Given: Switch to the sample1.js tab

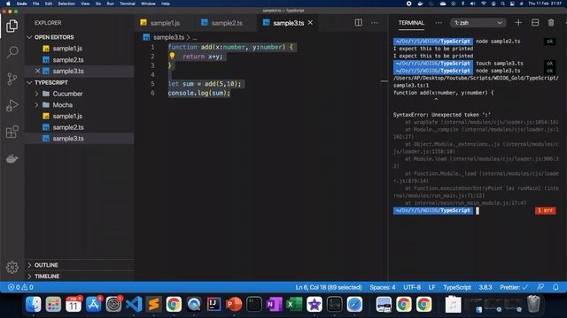Looking at the screenshot, I should pos(165,23).
